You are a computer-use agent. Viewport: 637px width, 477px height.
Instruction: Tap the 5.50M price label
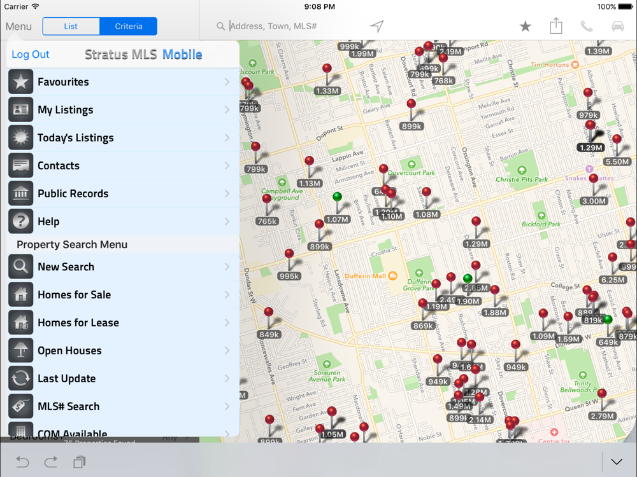click(x=617, y=162)
